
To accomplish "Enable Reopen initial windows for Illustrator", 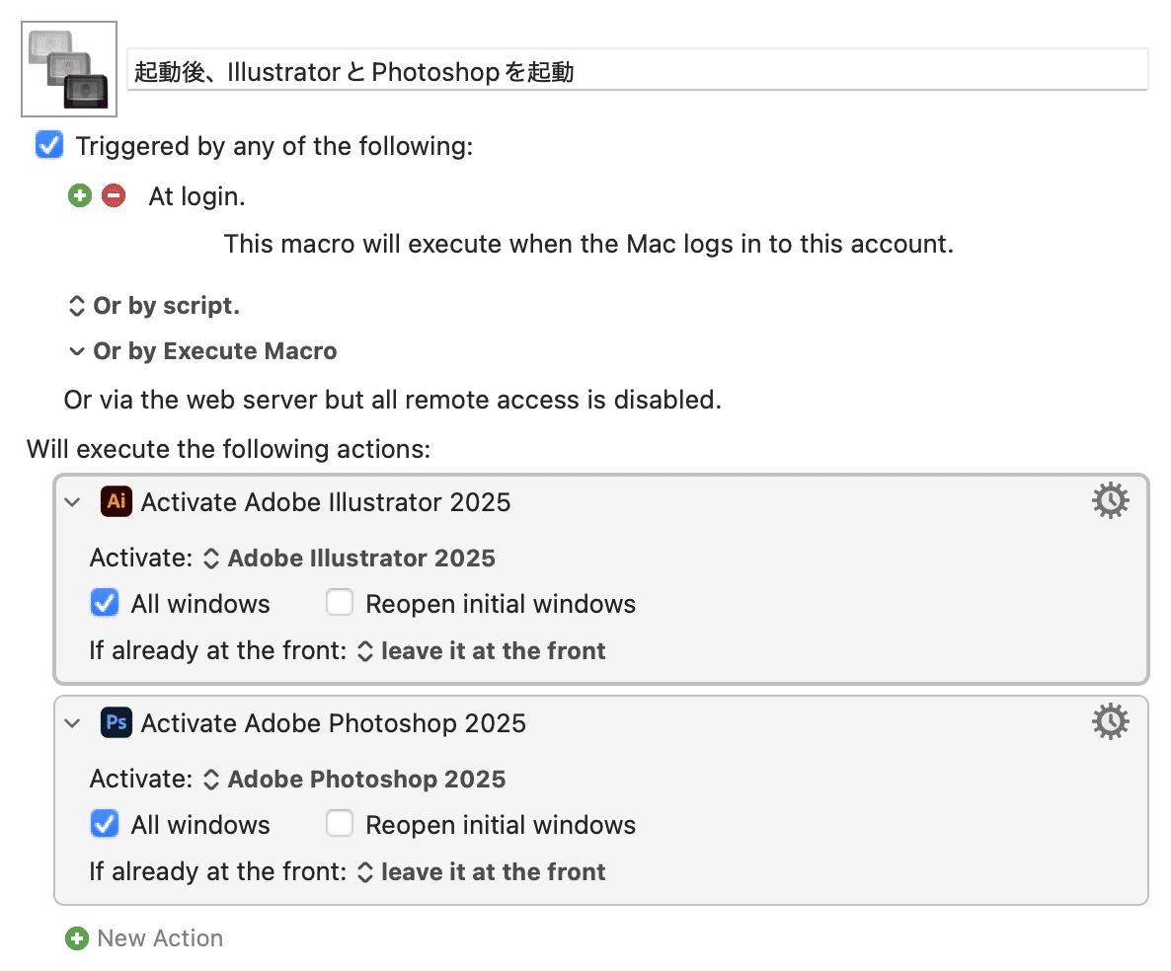I will click(x=340, y=602).
